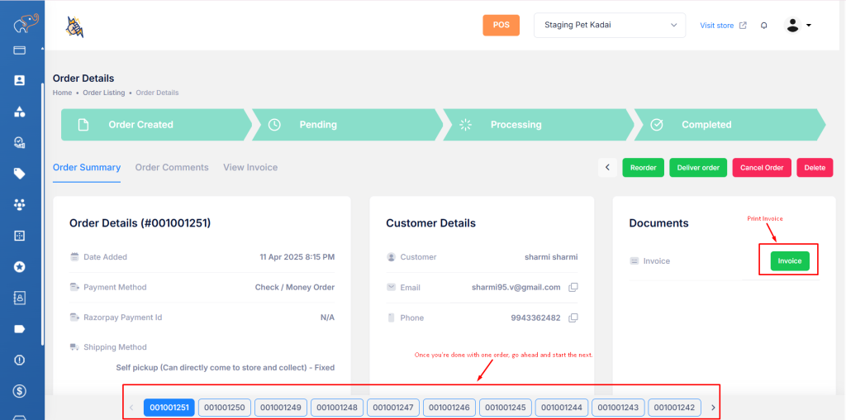Click the Reorder button
The image size is (846, 420).
(643, 167)
